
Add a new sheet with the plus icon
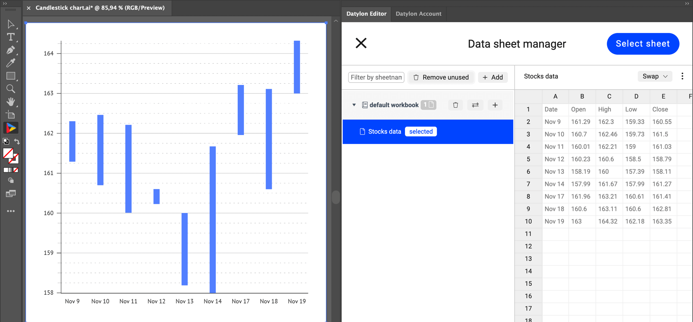(x=495, y=105)
